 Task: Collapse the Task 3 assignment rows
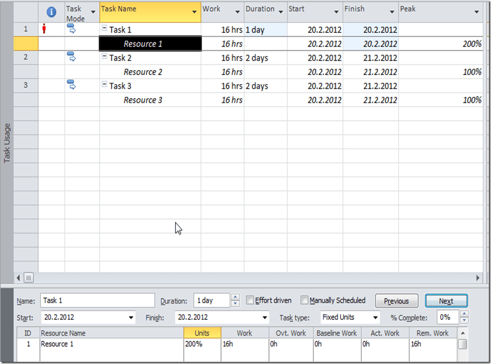click(x=105, y=85)
